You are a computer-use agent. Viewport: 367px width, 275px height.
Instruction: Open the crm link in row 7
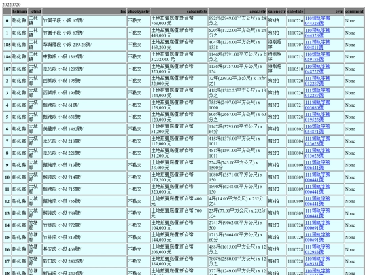317,141
